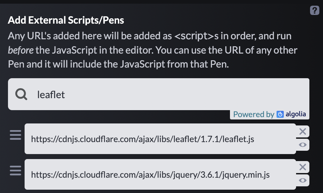Preview leaflet.js script via eye icon

point(302,145)
